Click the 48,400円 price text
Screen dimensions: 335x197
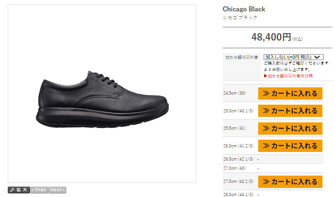click(271, 37)
